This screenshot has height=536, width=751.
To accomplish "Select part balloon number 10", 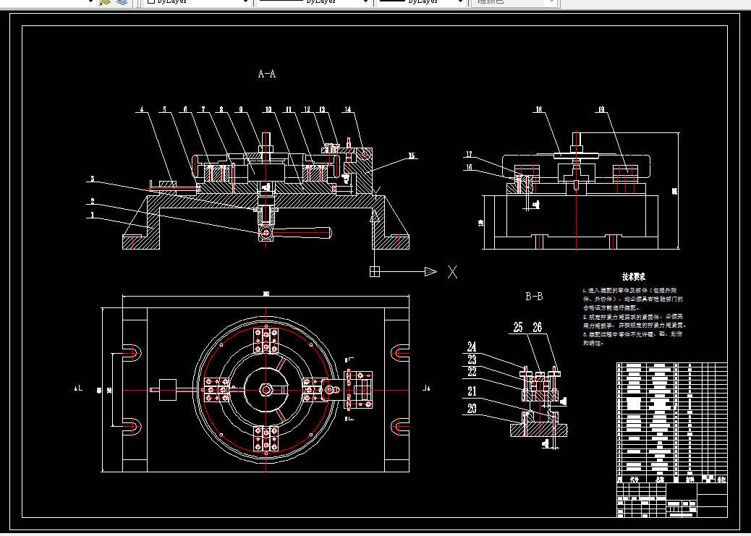I will click(x=268, y=110).
